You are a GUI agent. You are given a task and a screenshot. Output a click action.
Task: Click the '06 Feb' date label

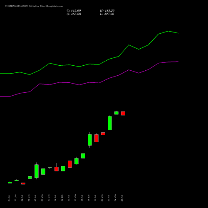point(42,198)
